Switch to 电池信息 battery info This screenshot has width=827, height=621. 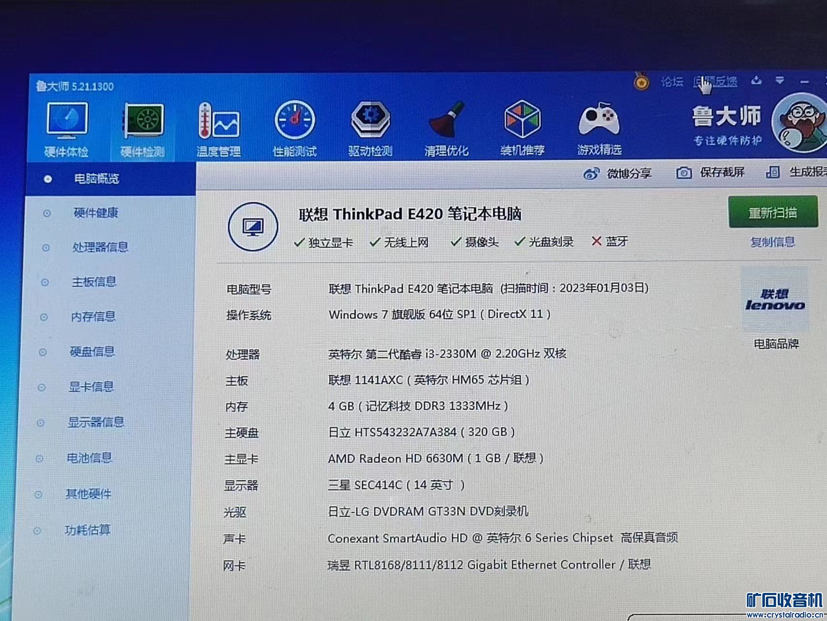coord(89,458)
